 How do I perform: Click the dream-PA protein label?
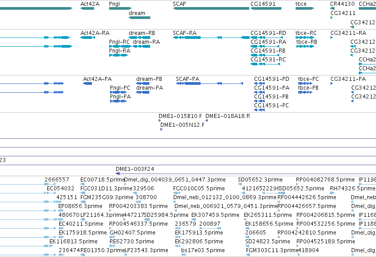(x=149, y=88)
